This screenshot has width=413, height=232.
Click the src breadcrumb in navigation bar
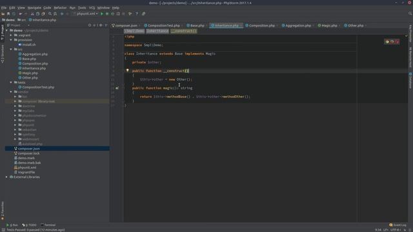[22, 20]
